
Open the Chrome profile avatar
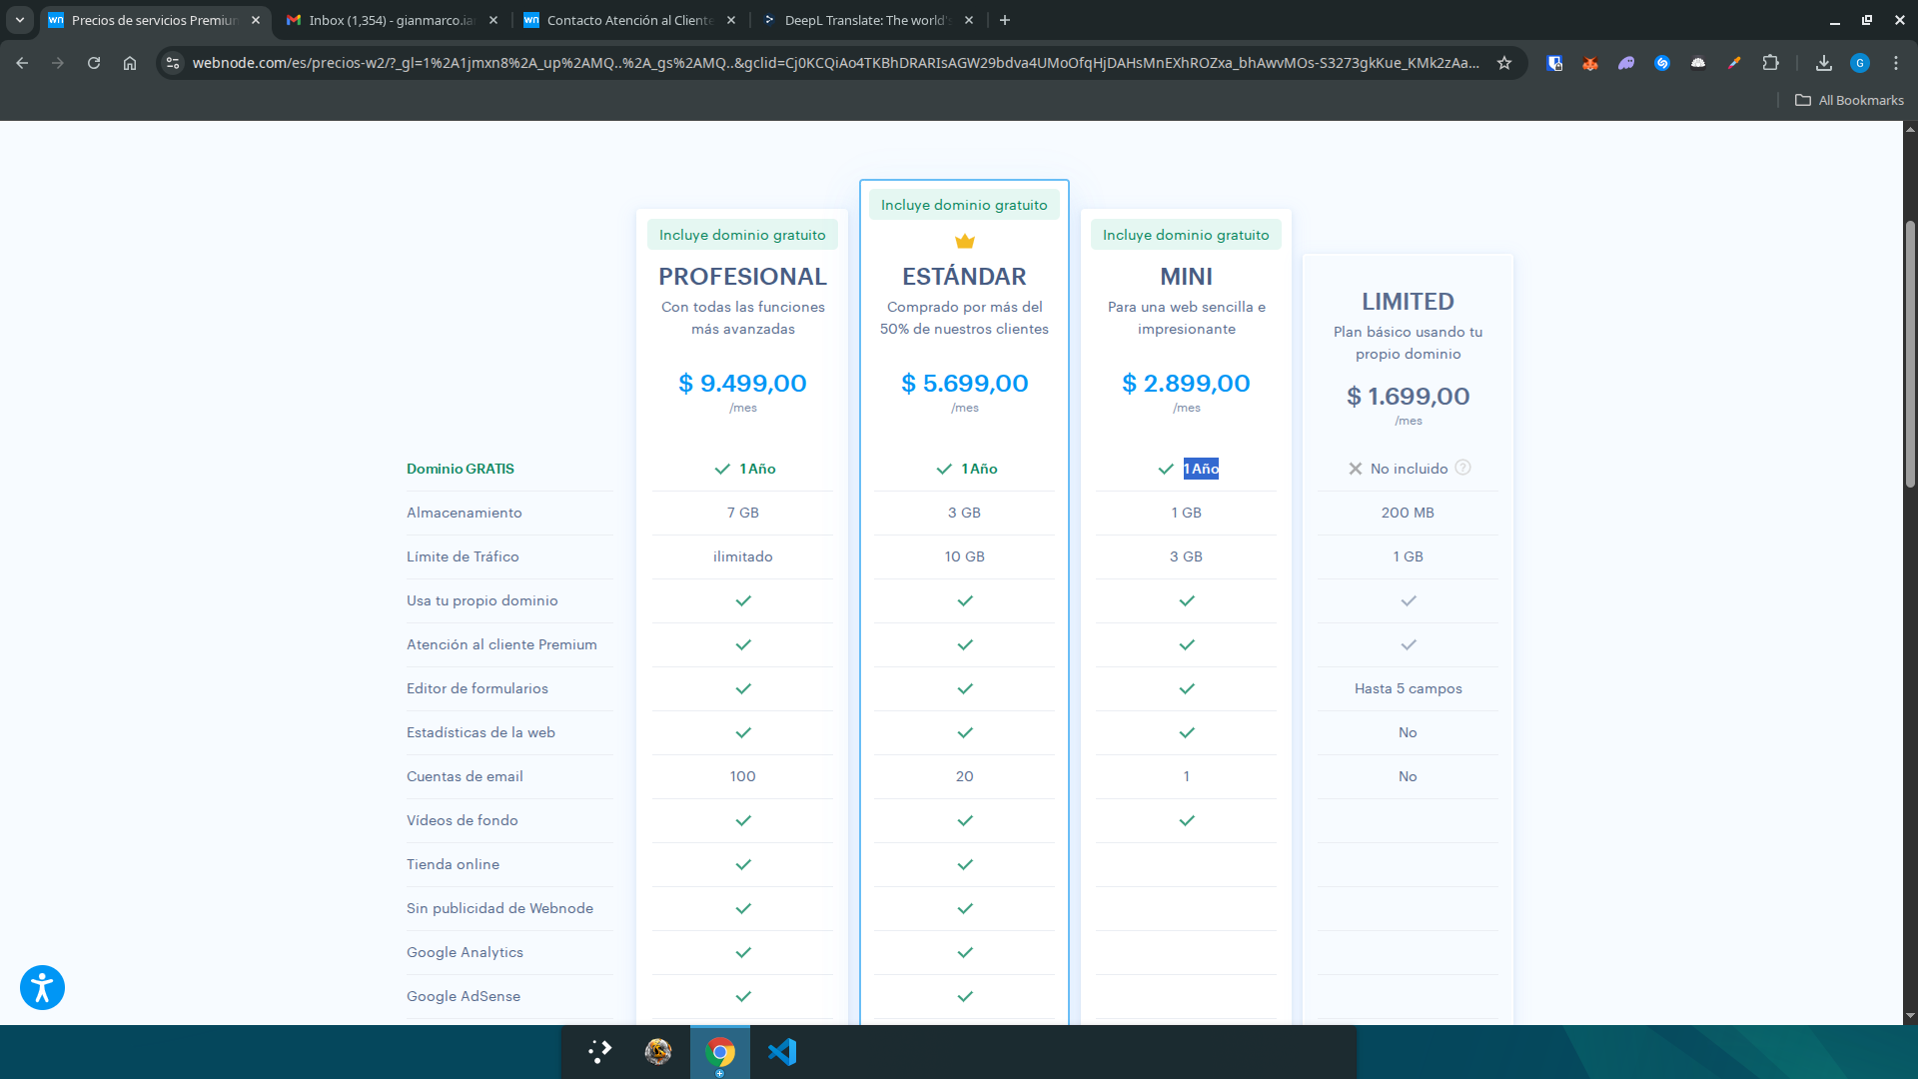click(x=1860, y=63)
